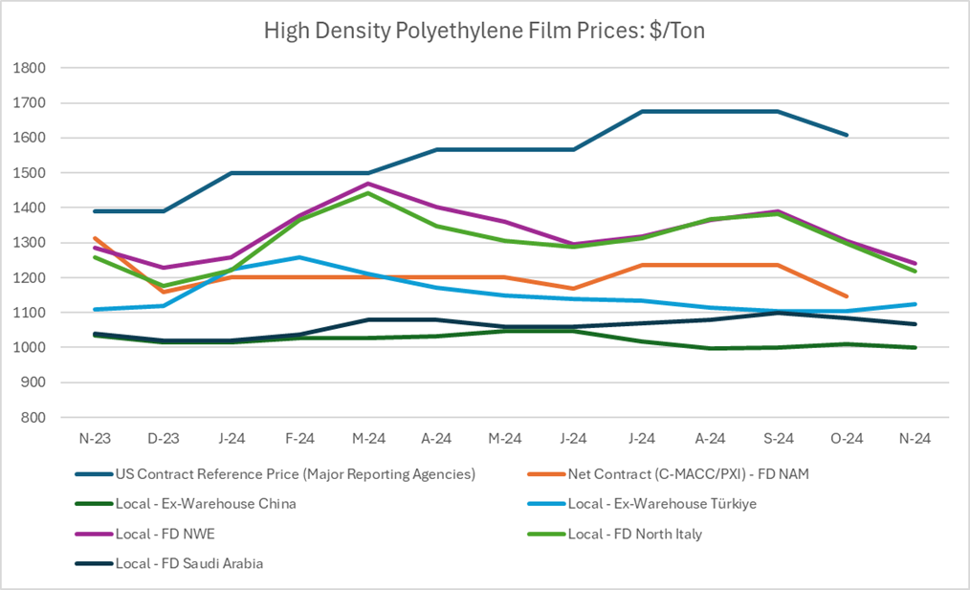
Task: Click the navy FD Saudi Arabia legend marker
Action: tap(92, 563)
